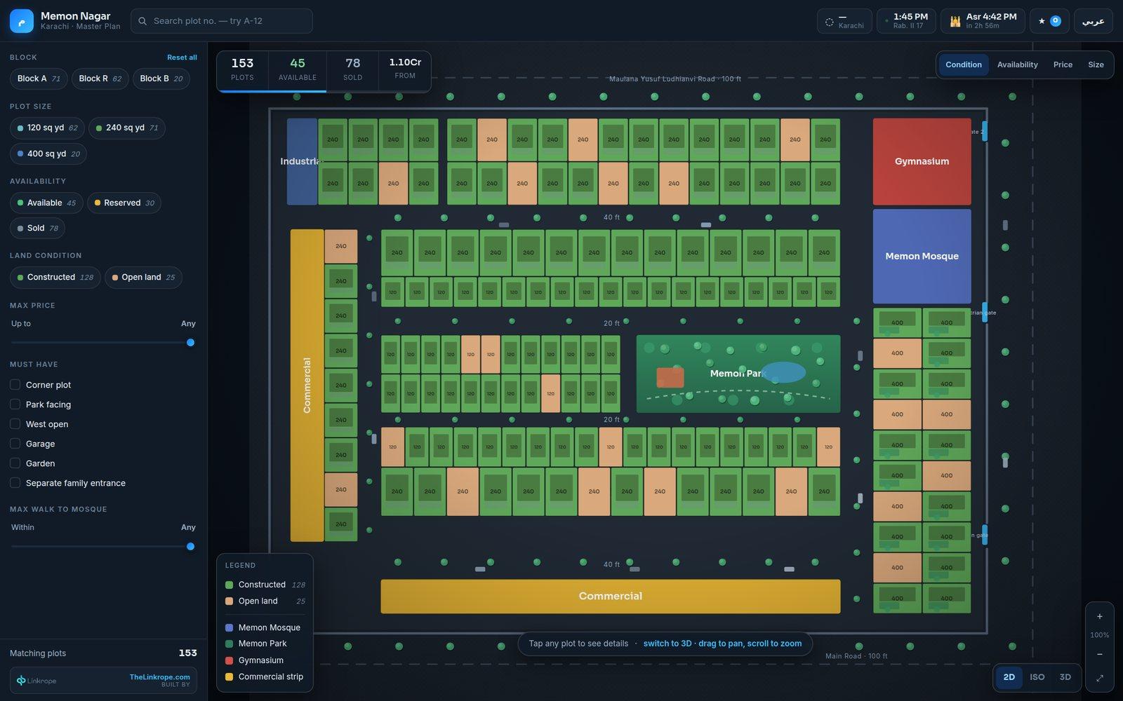Viewport: 1123px width, 701px height.
Task: Select the Size view tab
Action: click(1096, 64)
